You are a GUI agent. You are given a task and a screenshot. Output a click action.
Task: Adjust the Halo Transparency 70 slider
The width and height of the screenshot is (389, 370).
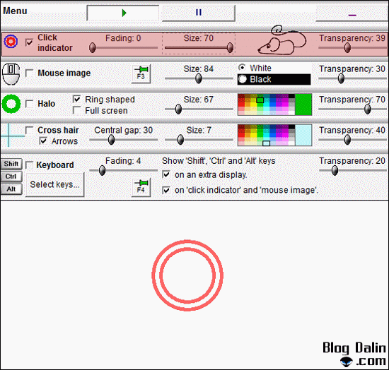352,109
